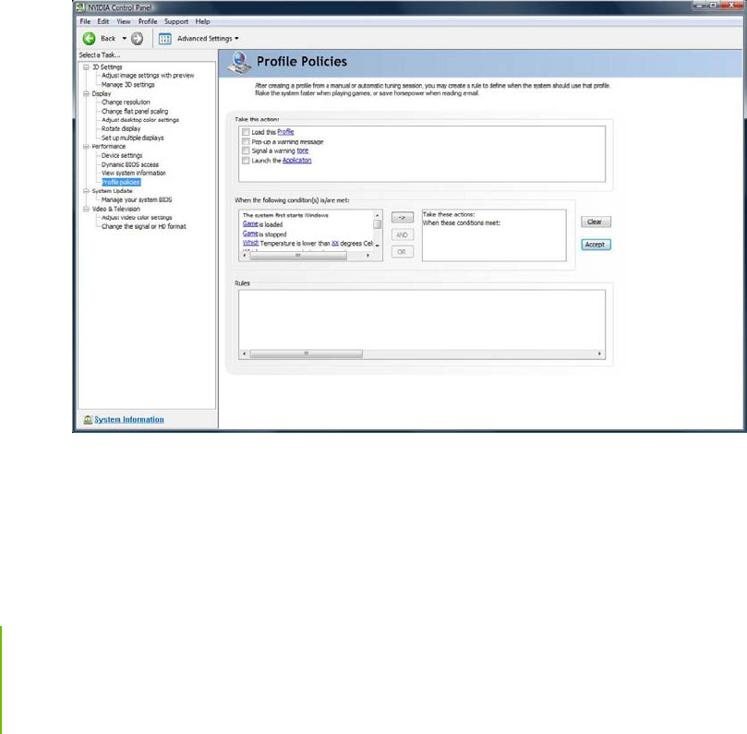Image resolution: width=747 pixels, height=734 pixels.
Task: Click Rules box scroll left arrow
Action: pos(245,354)
